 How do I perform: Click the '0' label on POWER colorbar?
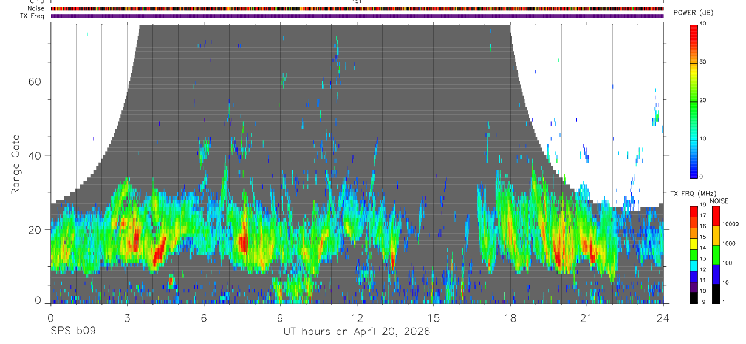(702, 177)
